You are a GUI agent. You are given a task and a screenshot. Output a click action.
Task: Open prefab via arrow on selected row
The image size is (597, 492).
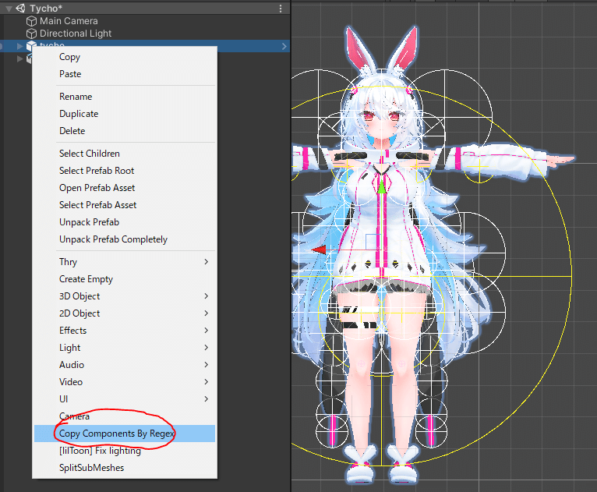284,46
